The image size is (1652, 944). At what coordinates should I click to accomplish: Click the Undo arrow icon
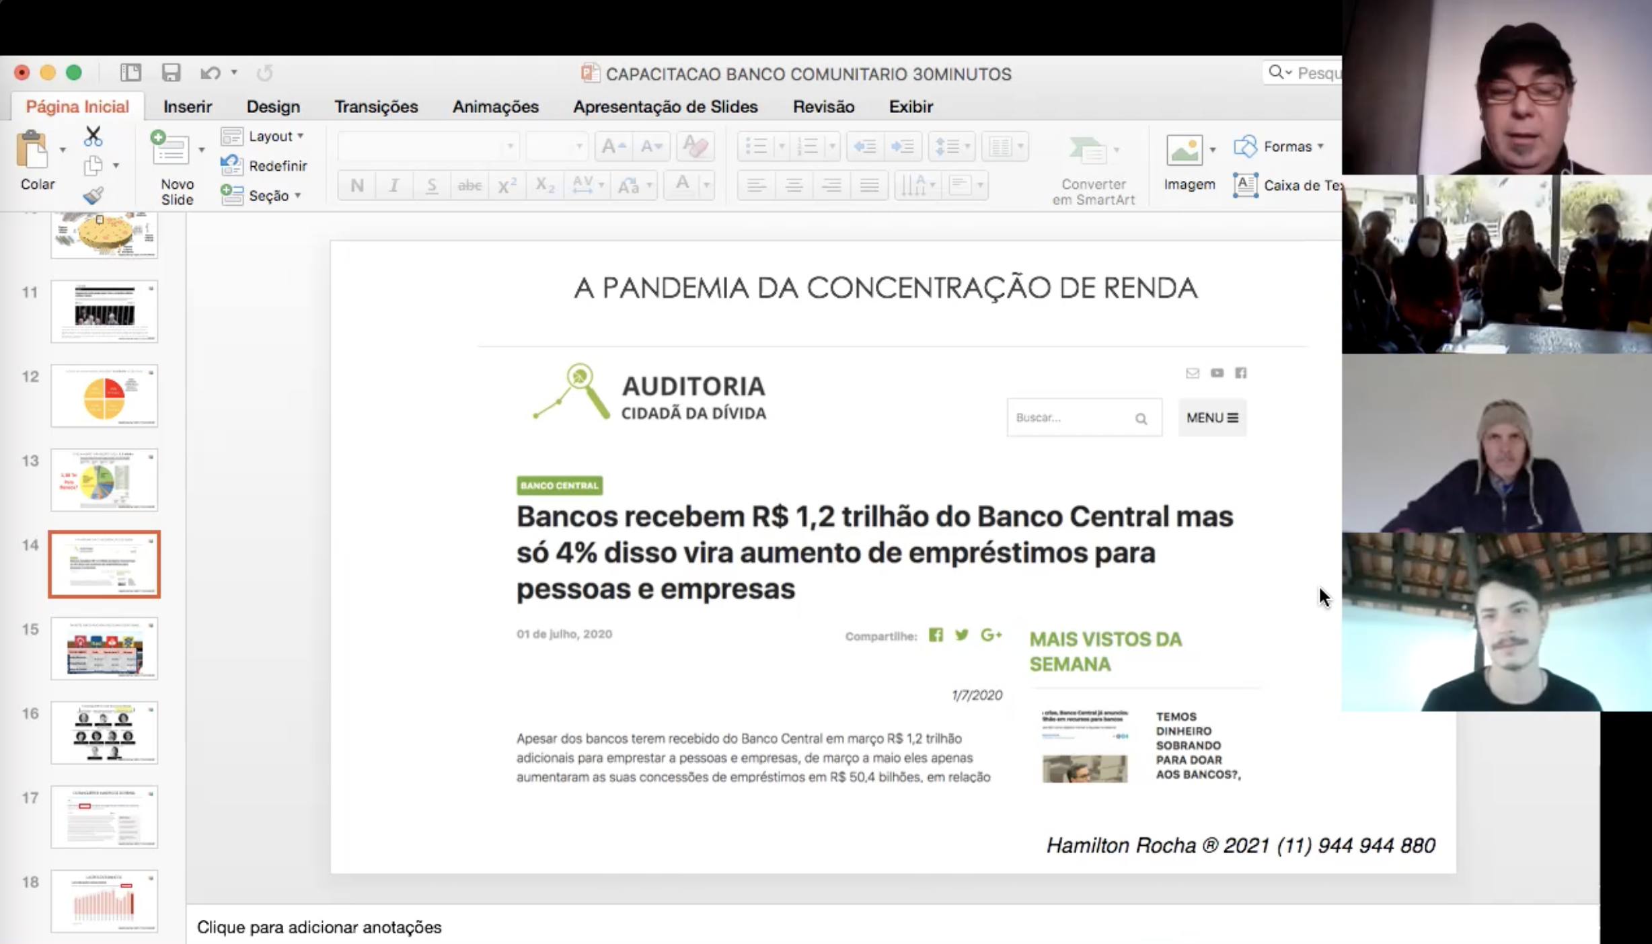(x=210, y=73)
